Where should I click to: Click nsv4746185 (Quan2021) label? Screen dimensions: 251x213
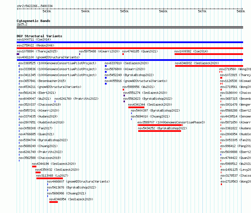point(140,51)
